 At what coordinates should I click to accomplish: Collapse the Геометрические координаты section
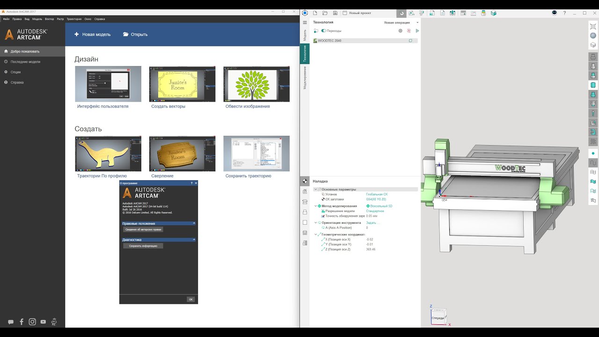[315, 234]
